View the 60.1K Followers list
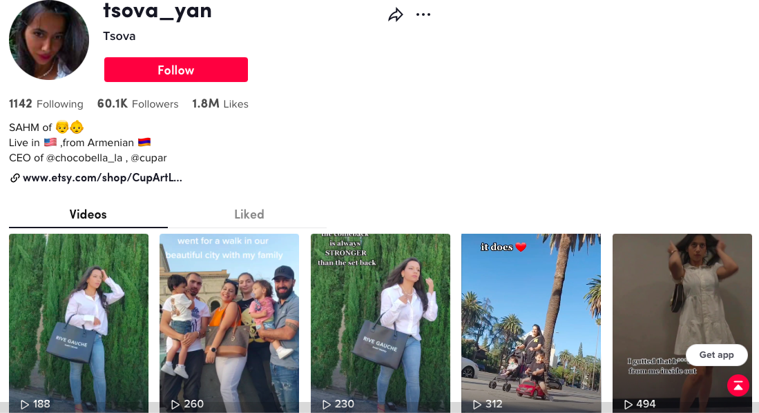This screenshot has width=759, height=413. 137,104
